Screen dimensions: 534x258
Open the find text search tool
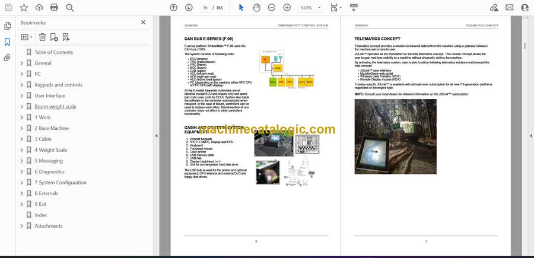click(x=70, y=8)
